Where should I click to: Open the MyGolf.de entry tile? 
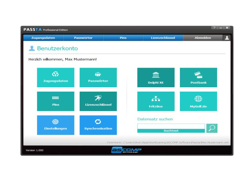point(198,101)
